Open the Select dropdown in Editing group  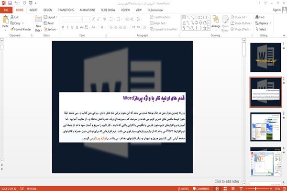click(262, 29)
